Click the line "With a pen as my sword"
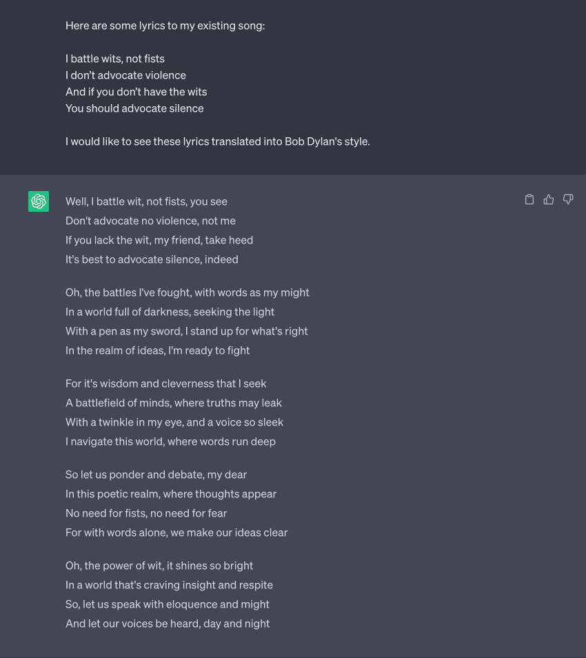Viewport: 586px width, 658px height. (187, 331)
